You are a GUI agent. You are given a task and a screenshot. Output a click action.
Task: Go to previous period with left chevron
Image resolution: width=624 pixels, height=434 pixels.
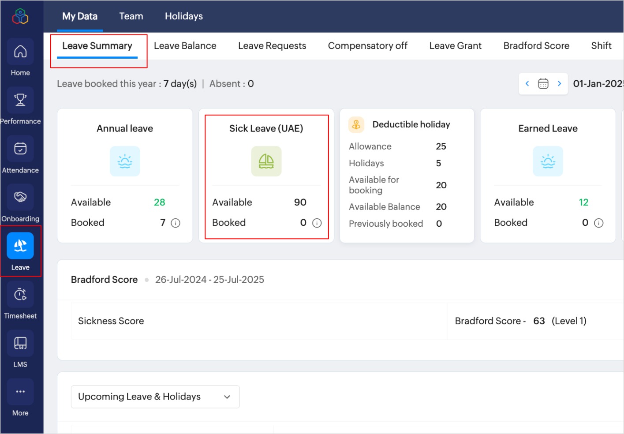click(x=527, y=84)
